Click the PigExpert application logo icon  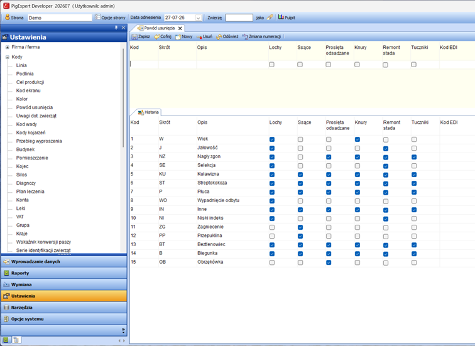(6, 6)
